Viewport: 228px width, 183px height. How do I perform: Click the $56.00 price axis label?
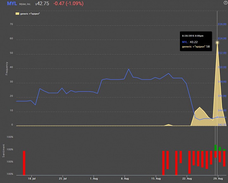click(x=222, y=24)
